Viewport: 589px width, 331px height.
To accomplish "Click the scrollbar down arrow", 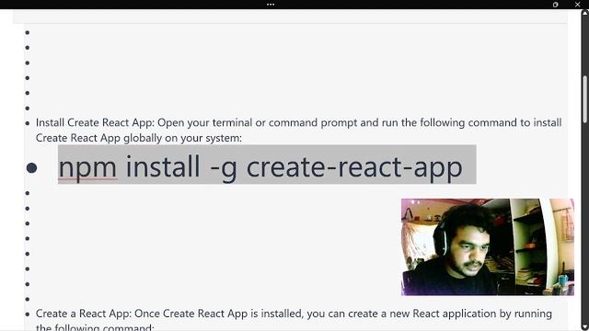I will tap(585, 327).
